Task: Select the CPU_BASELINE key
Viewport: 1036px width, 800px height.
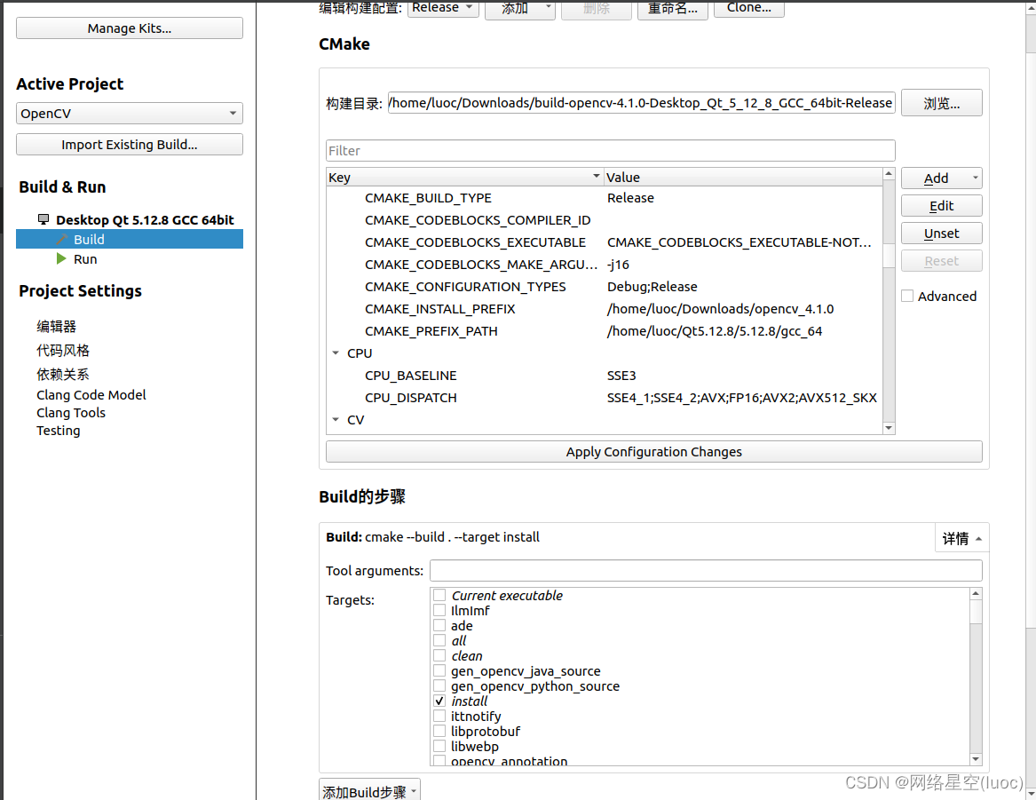Action: 410,376
